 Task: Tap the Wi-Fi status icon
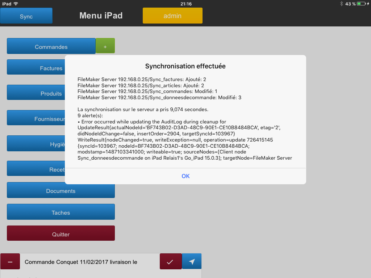(16, 4)
